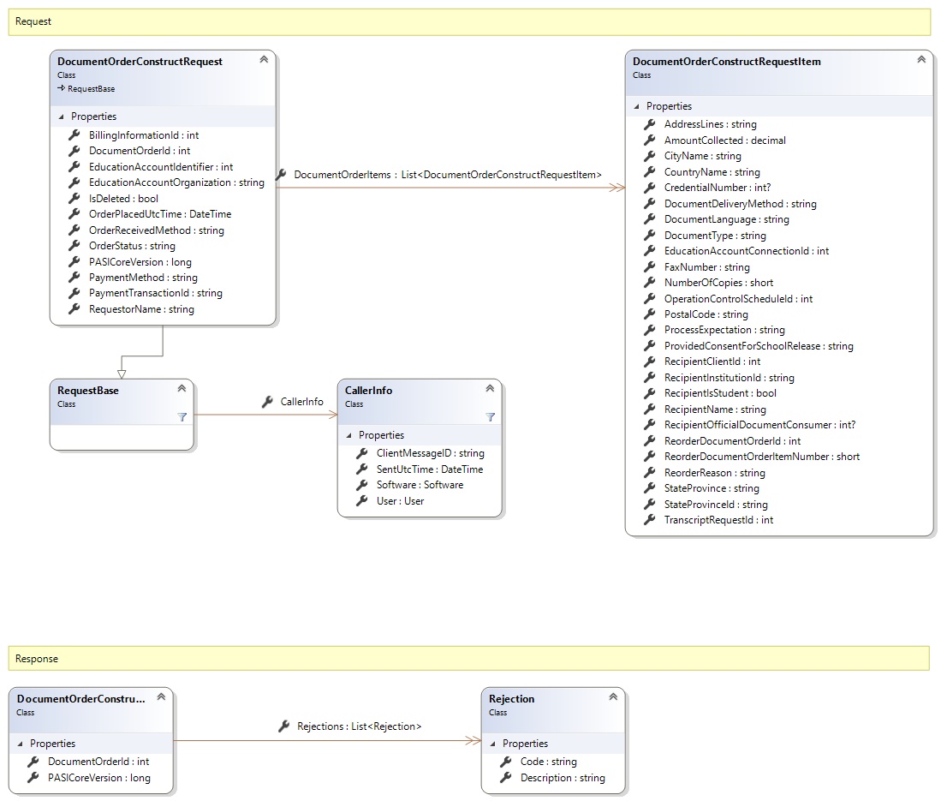Click wrench icon next to Rejections association
941x801 pixels.
(x=284, y=726)
